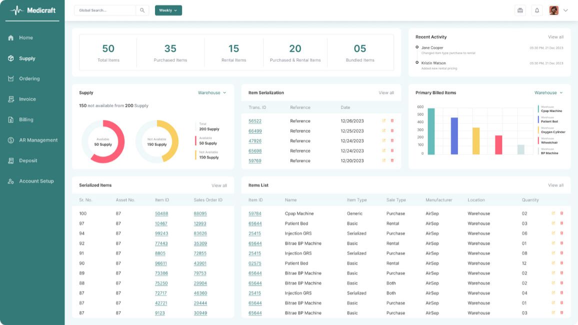Delete transaction 66499 using trash icon

coord(392,131)
